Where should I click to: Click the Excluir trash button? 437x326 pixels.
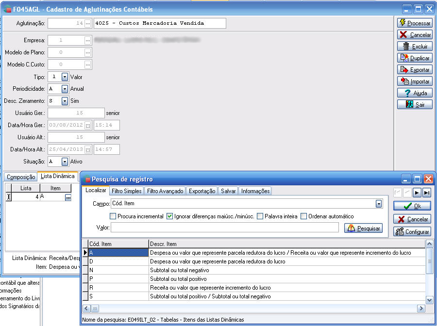415,47
